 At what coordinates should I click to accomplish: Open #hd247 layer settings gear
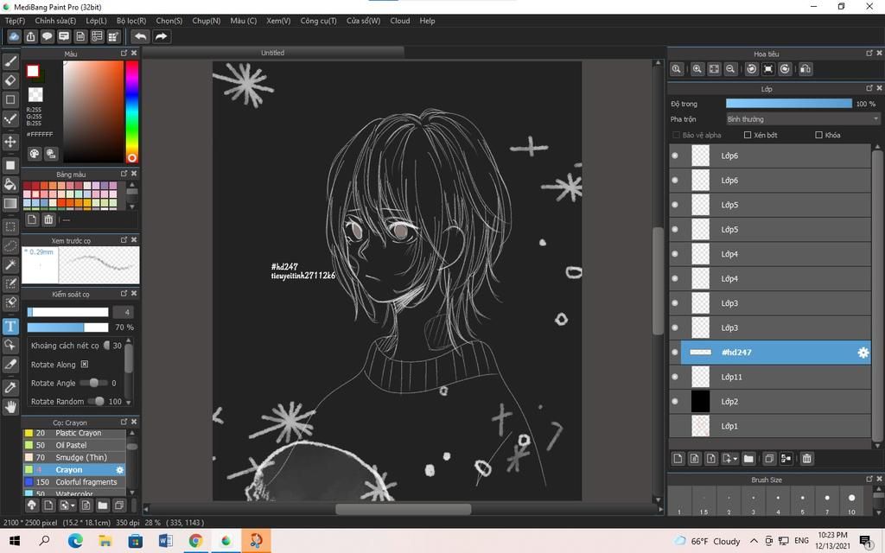863,353
